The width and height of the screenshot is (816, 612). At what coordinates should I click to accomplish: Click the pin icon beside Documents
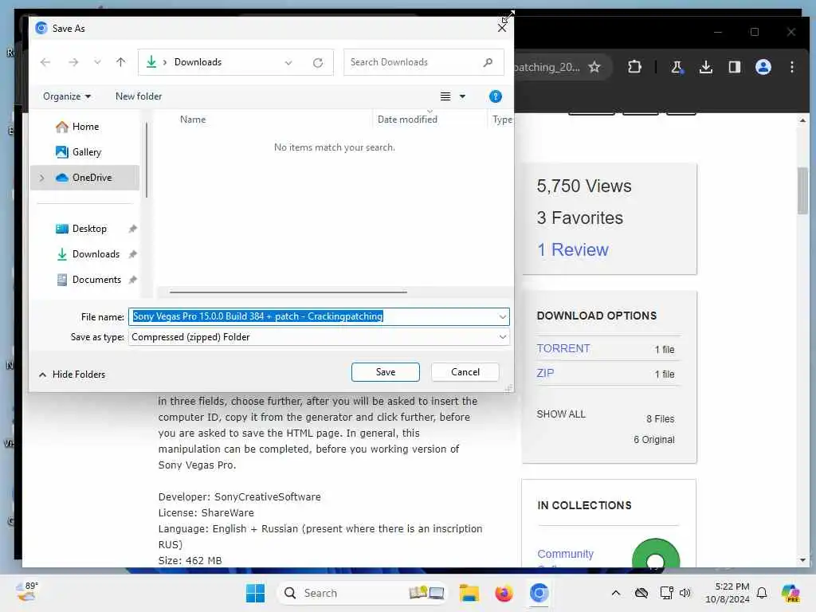(x=132, y=280)
